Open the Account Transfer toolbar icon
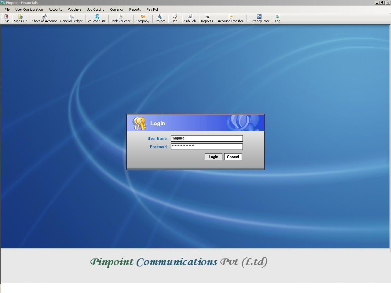The height and width of the screenshot is (293, 391). tap(231, 19)
